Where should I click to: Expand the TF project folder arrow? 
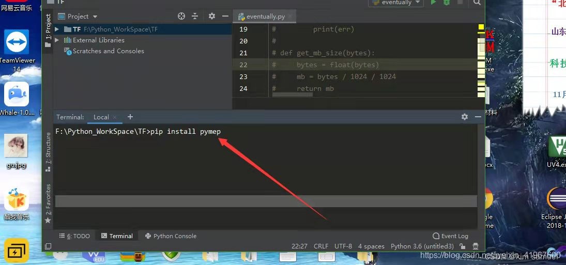pos(57,29)
